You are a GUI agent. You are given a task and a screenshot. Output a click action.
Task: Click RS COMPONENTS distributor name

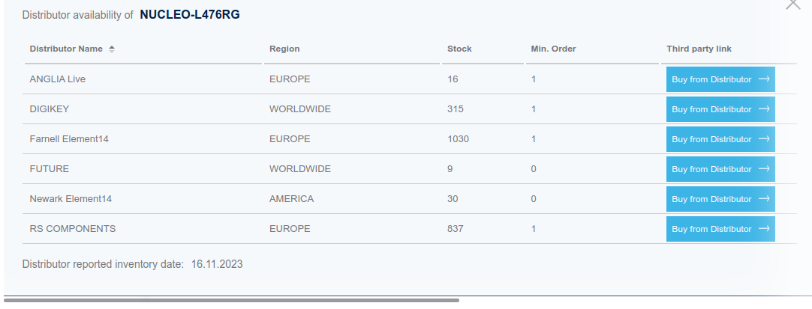(73, 229)
